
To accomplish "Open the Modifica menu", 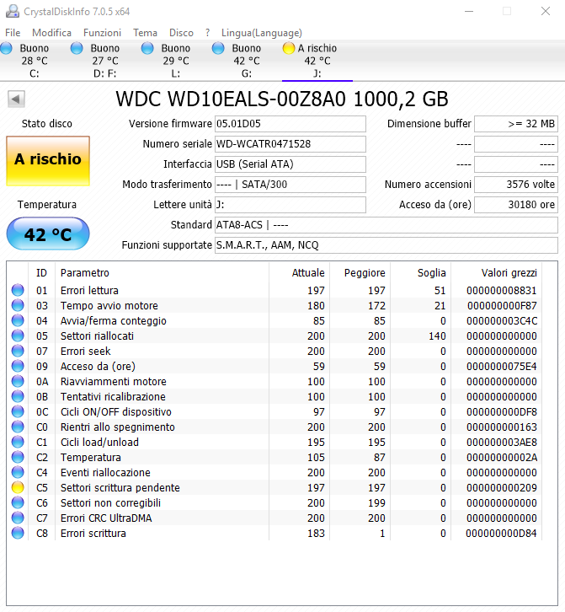I will coord(51,33).
